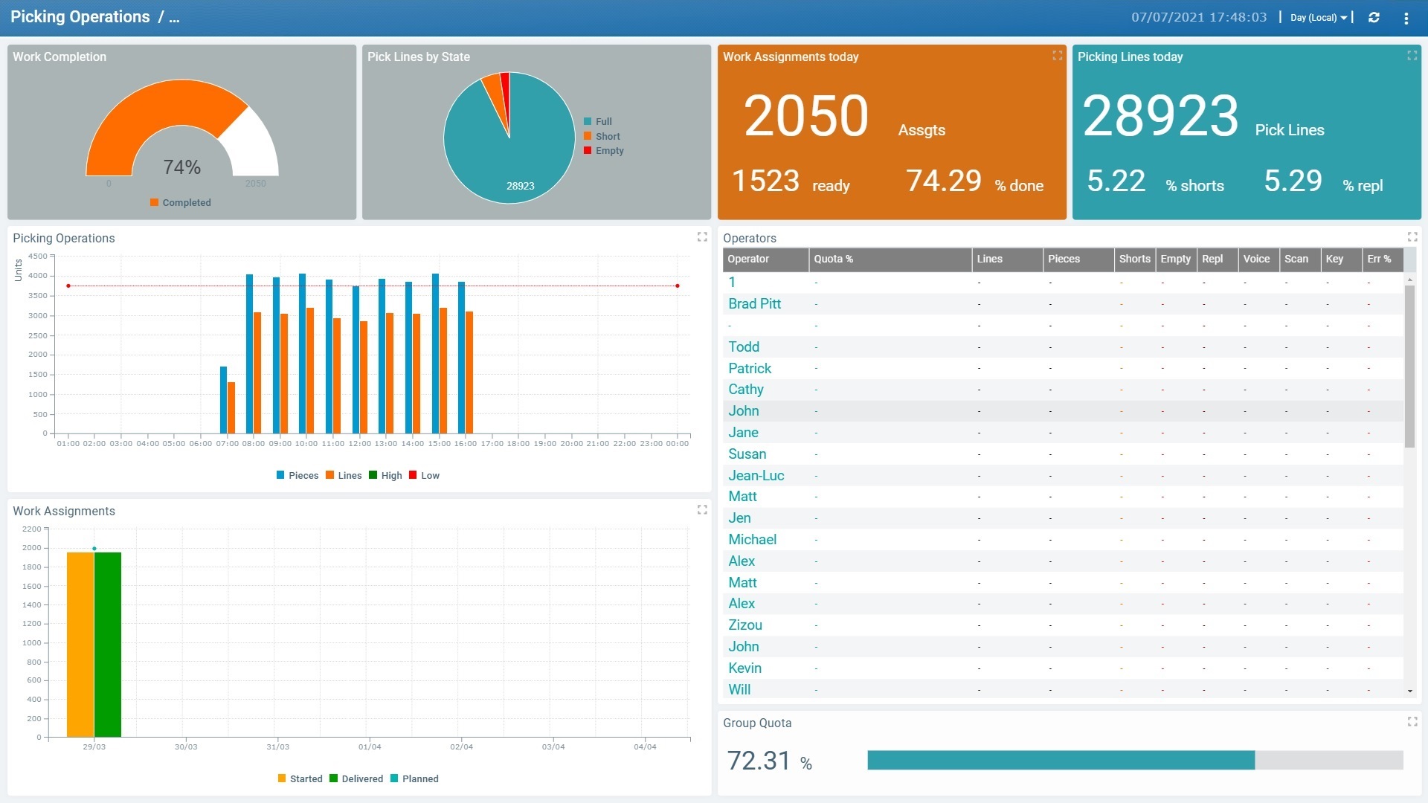The width and height of the screenshot is (1428, 803).
Task: Toggle the Completed legend under the gauge
Action: coord(180,202)
